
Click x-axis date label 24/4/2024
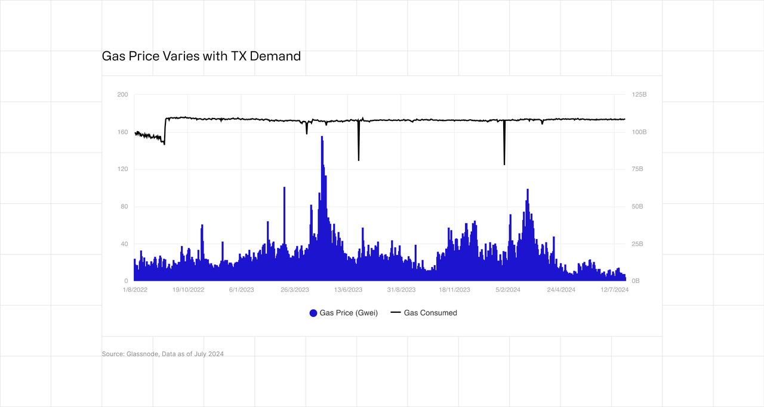click(561, 290)
